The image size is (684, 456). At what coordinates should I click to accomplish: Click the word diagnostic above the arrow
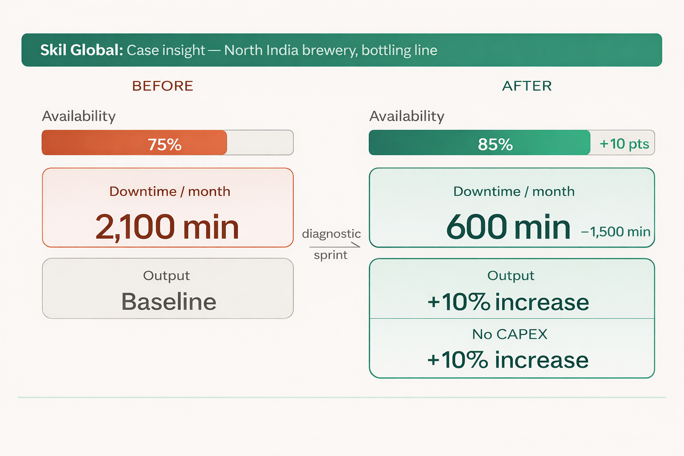(x=331, y=234)
